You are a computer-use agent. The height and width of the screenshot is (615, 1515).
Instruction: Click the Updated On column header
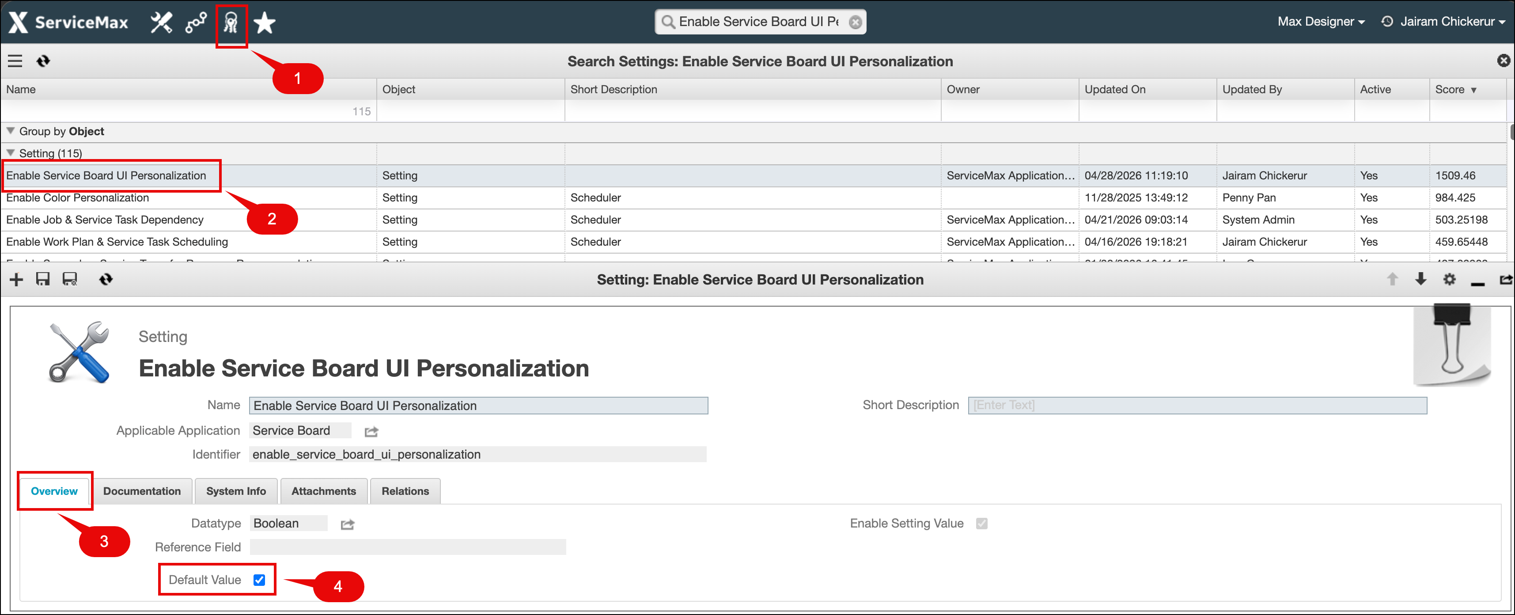point(1148,89)
